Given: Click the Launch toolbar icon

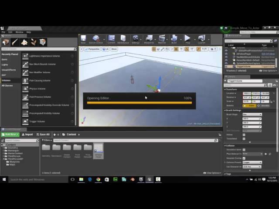Looking at the screenshot, I should tap(201, 39).
